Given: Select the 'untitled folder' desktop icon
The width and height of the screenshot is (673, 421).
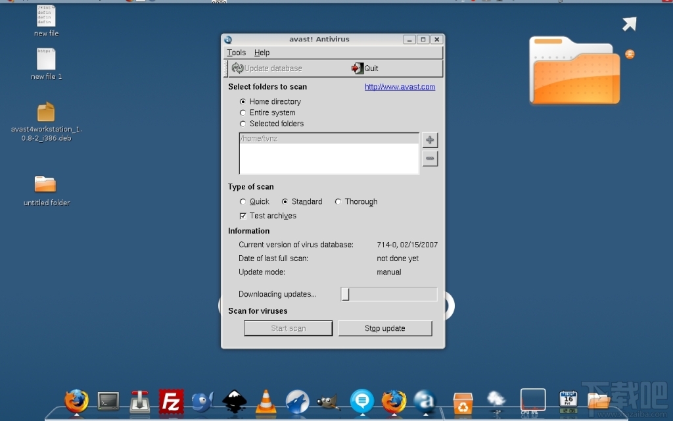Looking at the screenshot, I should (47, 191).
